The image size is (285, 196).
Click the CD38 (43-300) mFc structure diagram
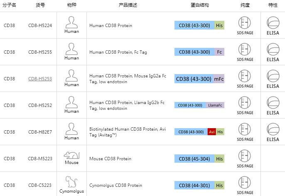click(199, 79)
